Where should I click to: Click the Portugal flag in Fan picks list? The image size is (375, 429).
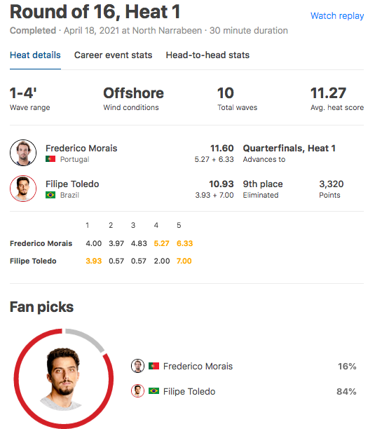coord(154,366)
